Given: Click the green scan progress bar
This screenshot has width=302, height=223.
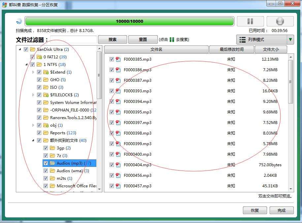Looking at the screenshot, I should [x=129, y=21].
